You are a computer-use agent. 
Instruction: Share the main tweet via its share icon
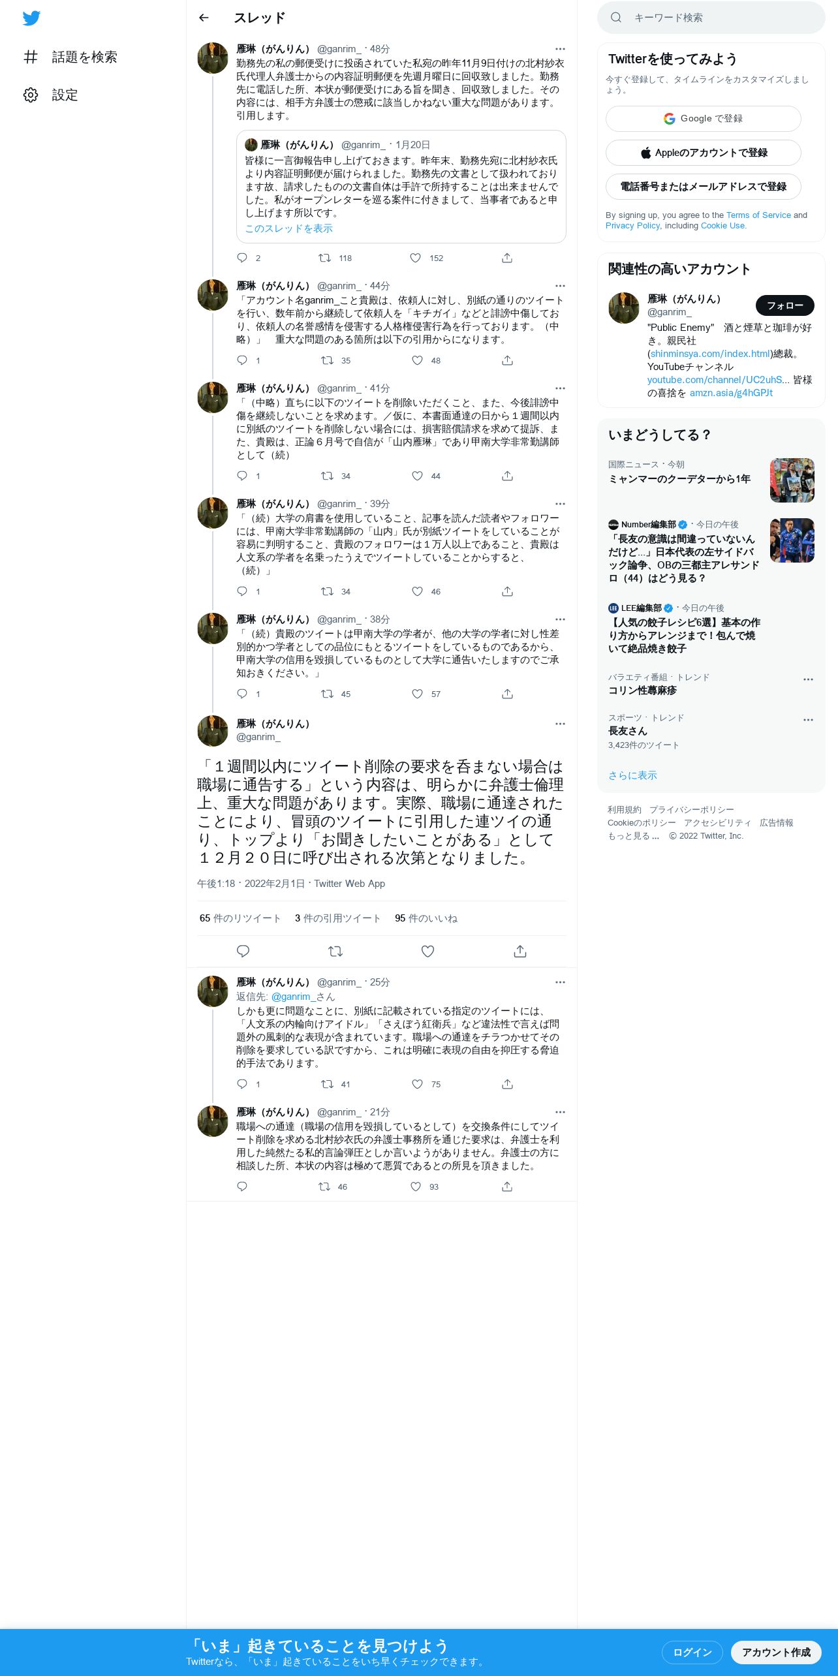[520, 952]
